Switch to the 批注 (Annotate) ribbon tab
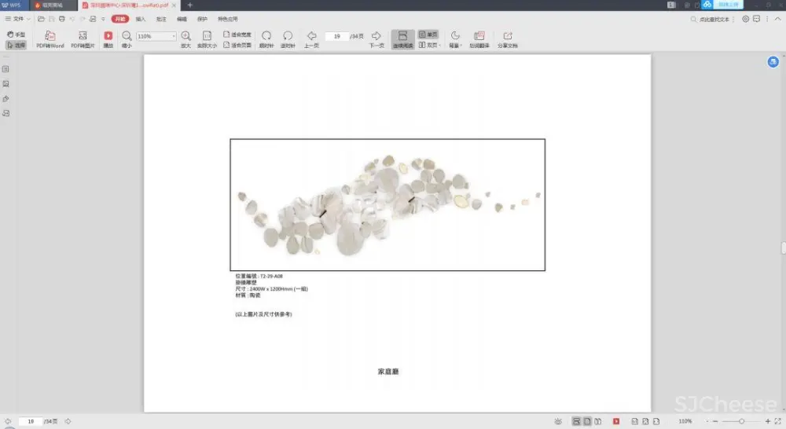The height and width of the screenshot is (429, 786). [161, 19]
